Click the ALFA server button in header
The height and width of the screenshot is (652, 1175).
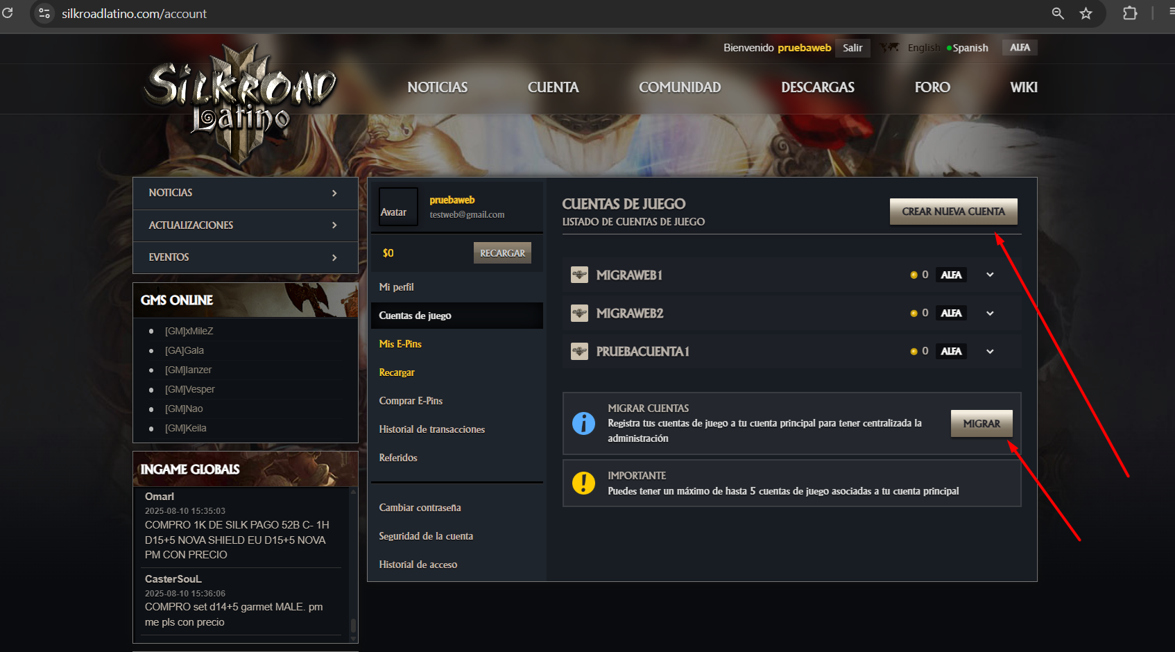1020,47
